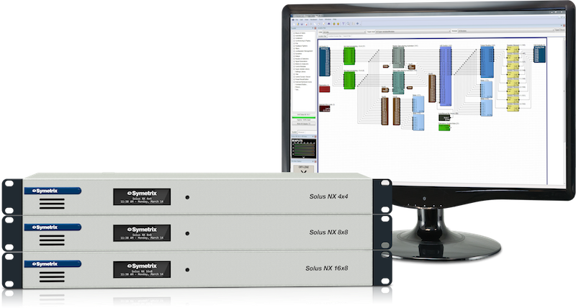This screenshot has width=576, height=308.
Task: Open the Tools menu
Action: tap(320, 19)
